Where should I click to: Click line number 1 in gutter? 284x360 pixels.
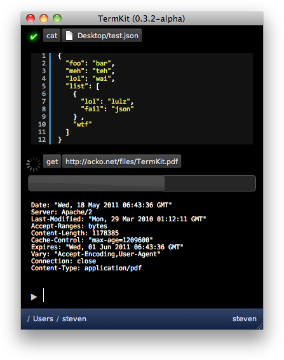44,55
